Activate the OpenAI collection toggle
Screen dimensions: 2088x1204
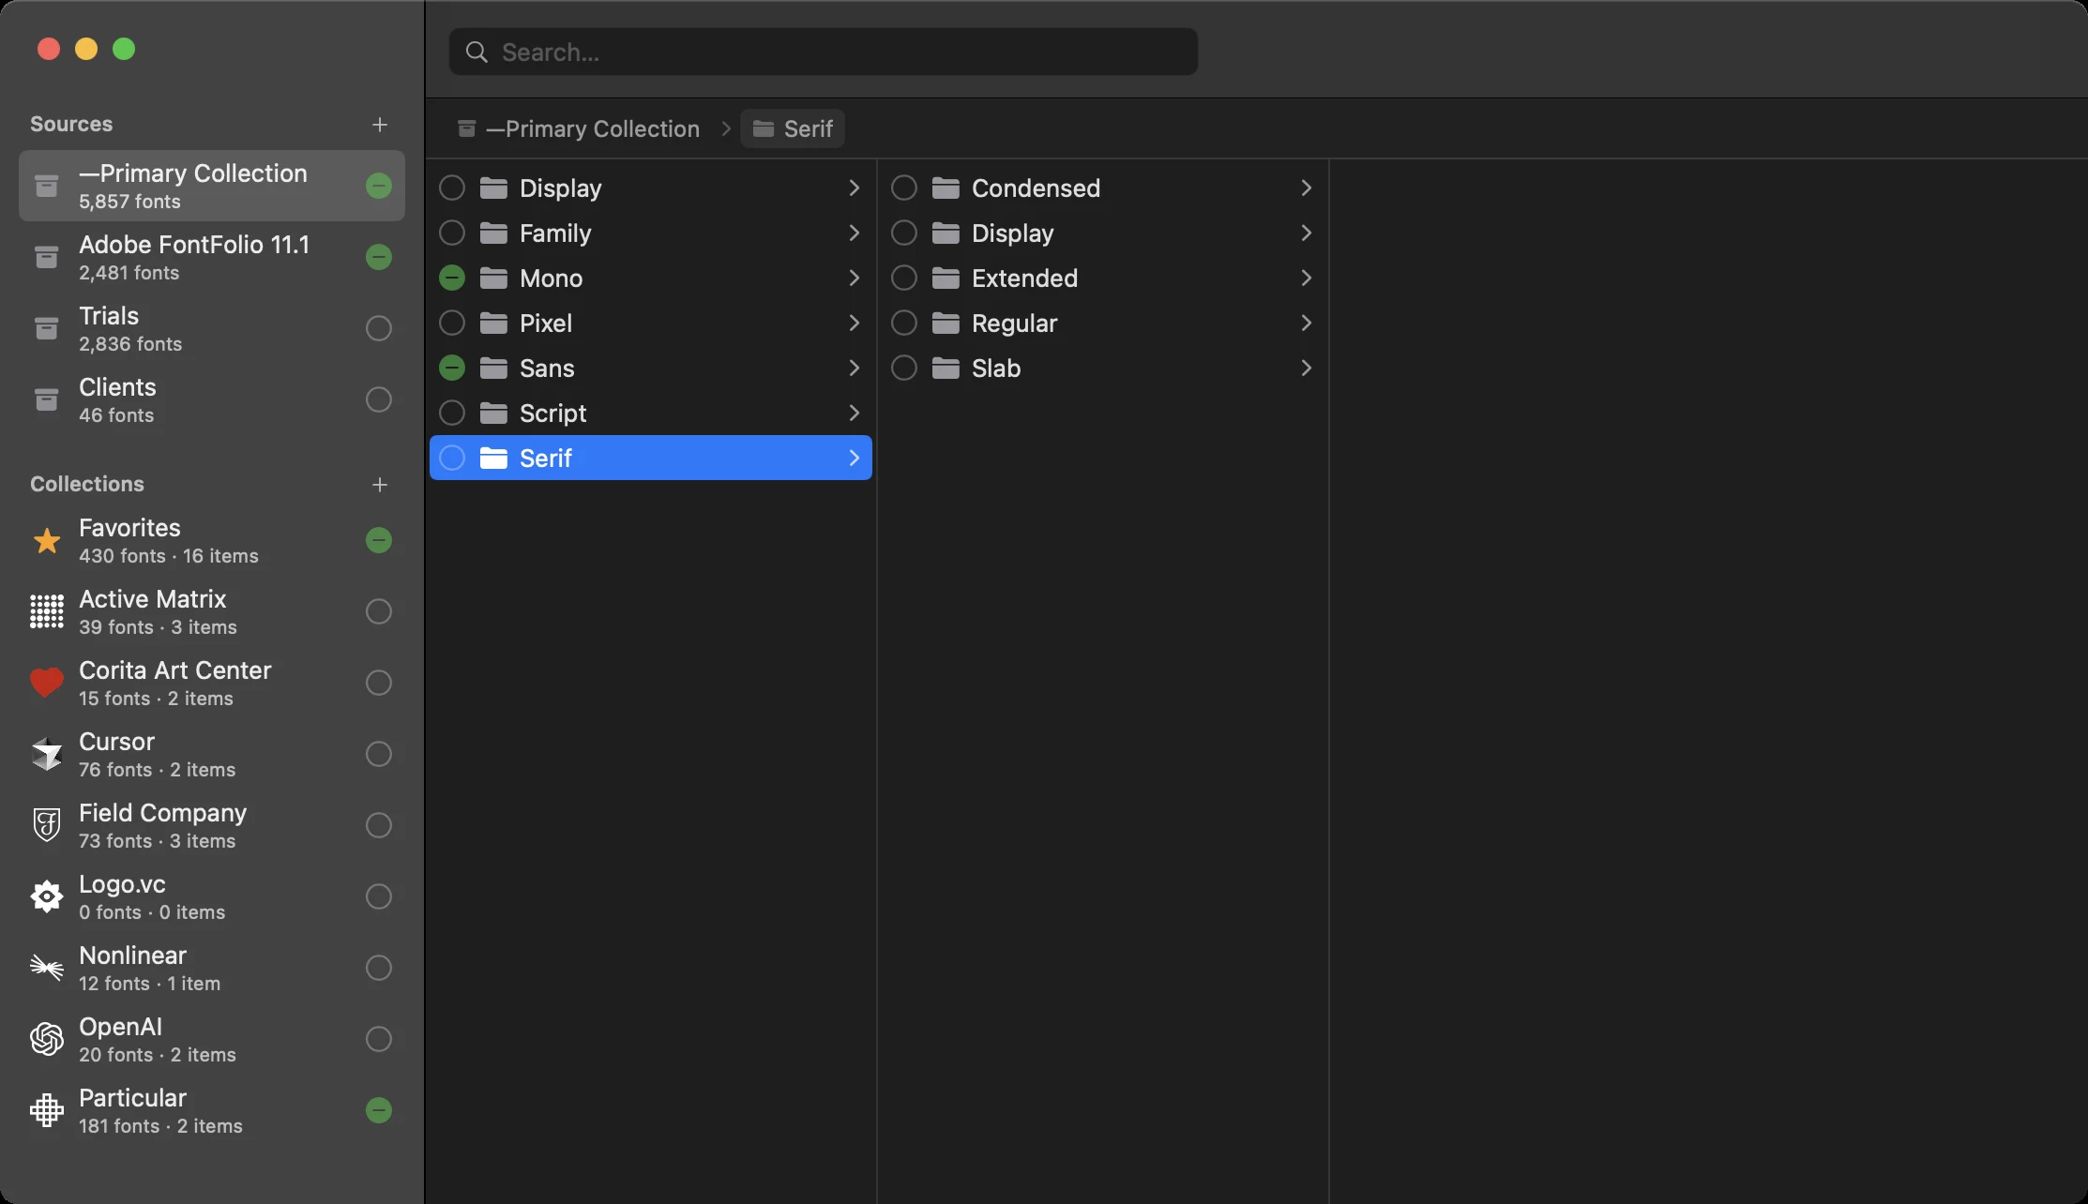pyautogui.click(x=379, y=1039)
